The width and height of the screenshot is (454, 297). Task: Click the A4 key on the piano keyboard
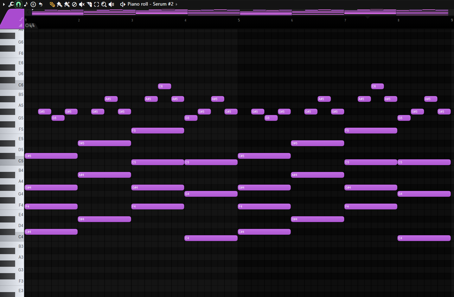pos(12,181)
